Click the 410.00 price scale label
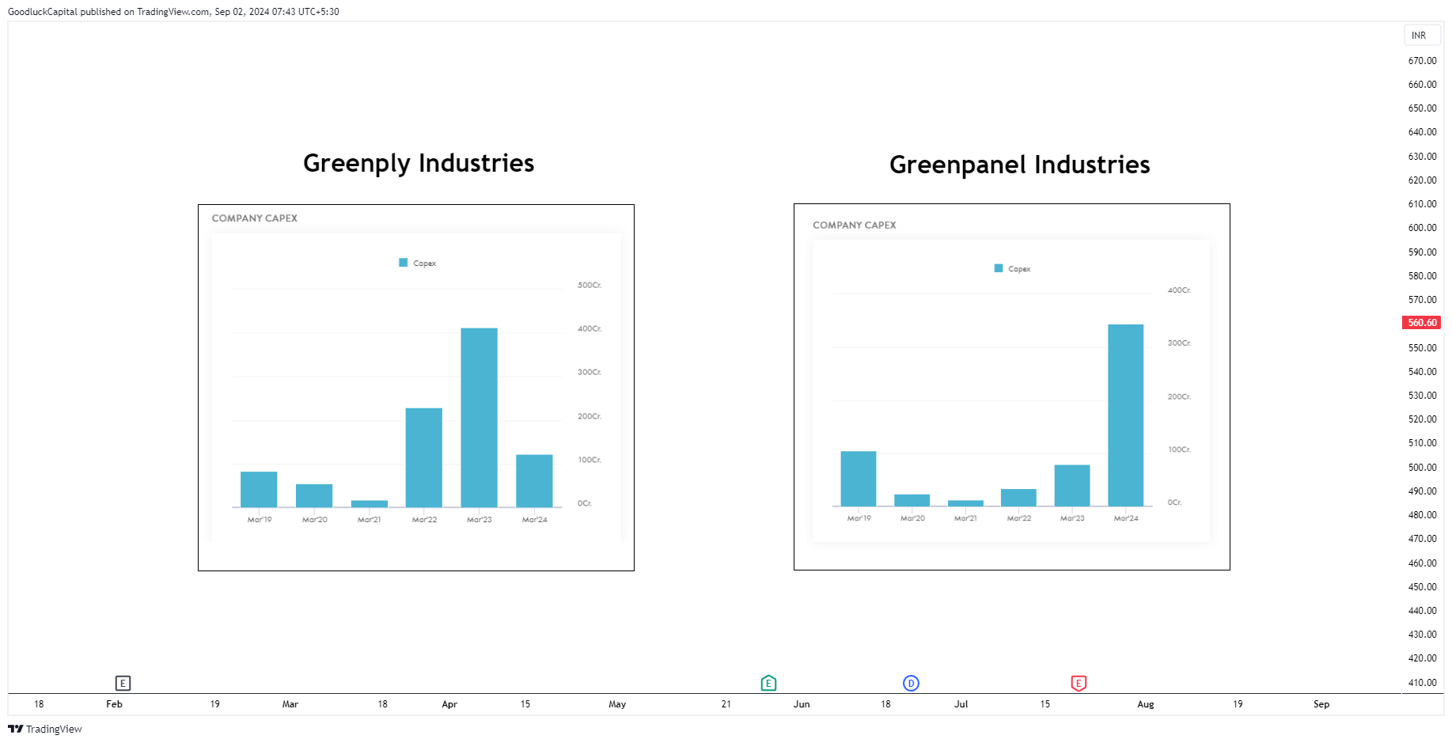 (1422, 683)
